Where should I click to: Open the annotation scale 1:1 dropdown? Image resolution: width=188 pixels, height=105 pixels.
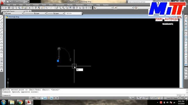coord(154,98)
